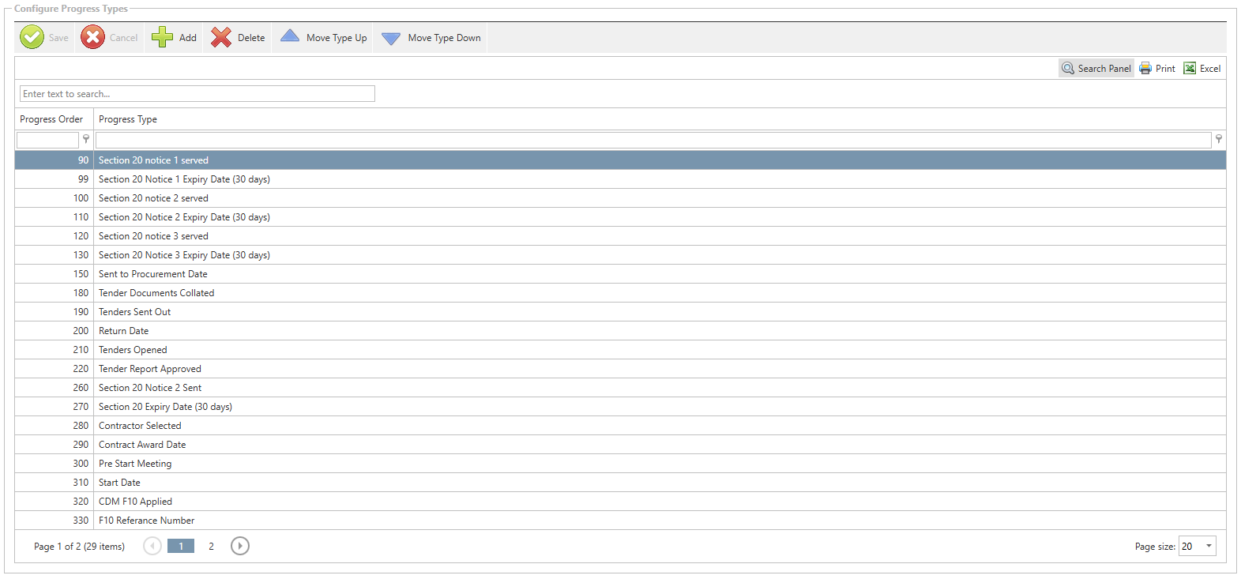Expand the Page size dropdown
The height and width of the screenshot is (579, 1241).
pos(1209,546)
